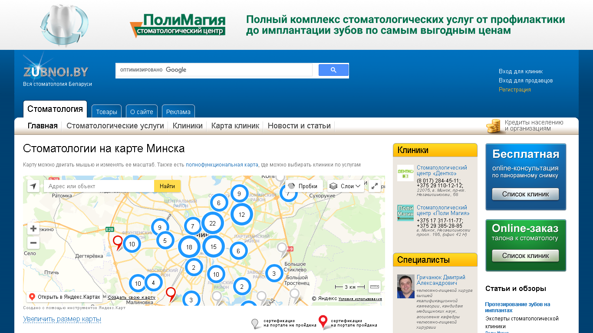Click Увеличить размер карты link
The image size is (593, 333).
(62, 319)
